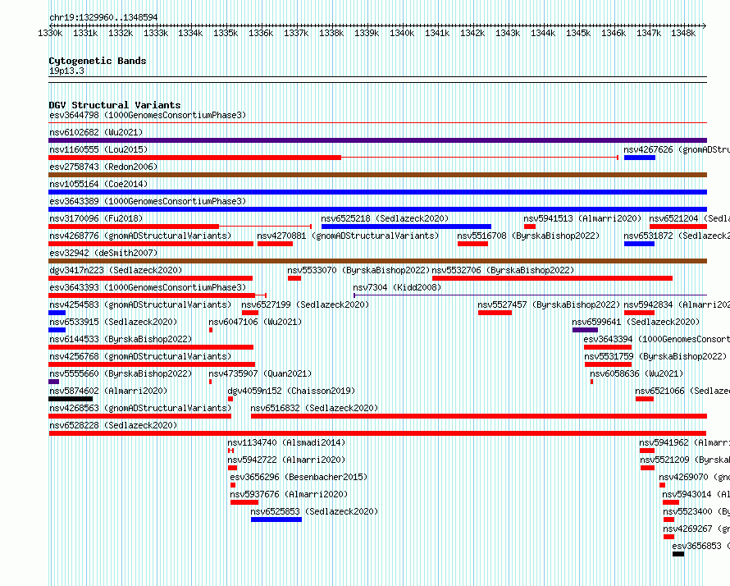Open the nsv4270881 variant label
730x586 pixels.
[x=348, y=236]
